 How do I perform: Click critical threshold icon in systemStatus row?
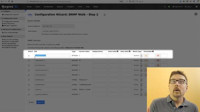click(158, 56)
